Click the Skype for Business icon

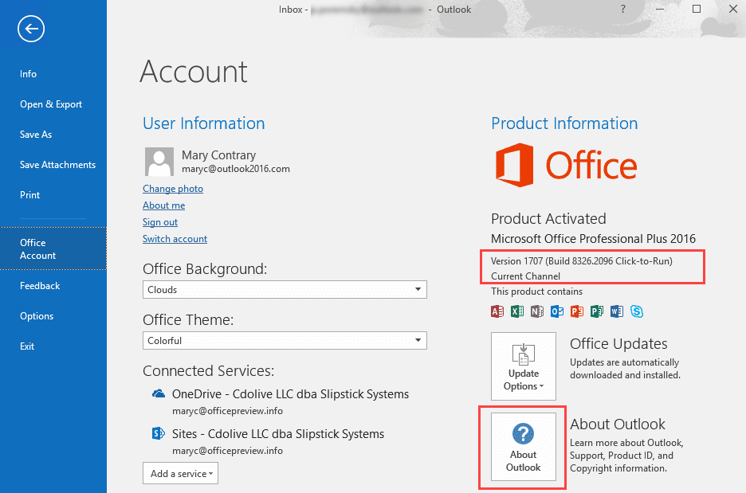[x=637, y=311]
